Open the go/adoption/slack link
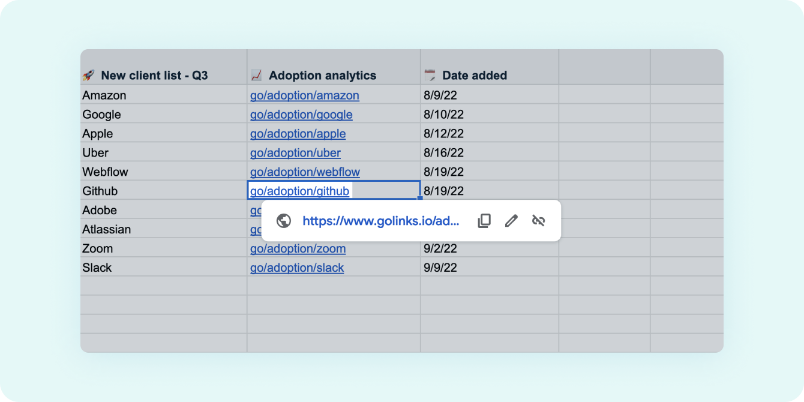 click(x=297, y=268)
